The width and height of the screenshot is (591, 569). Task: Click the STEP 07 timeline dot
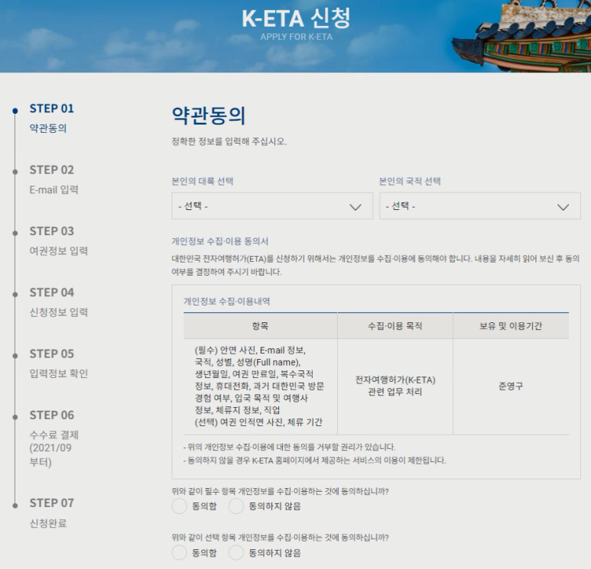(x=15, y=506)
